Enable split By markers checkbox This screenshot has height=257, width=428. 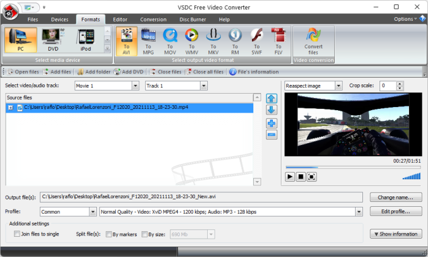109,234
